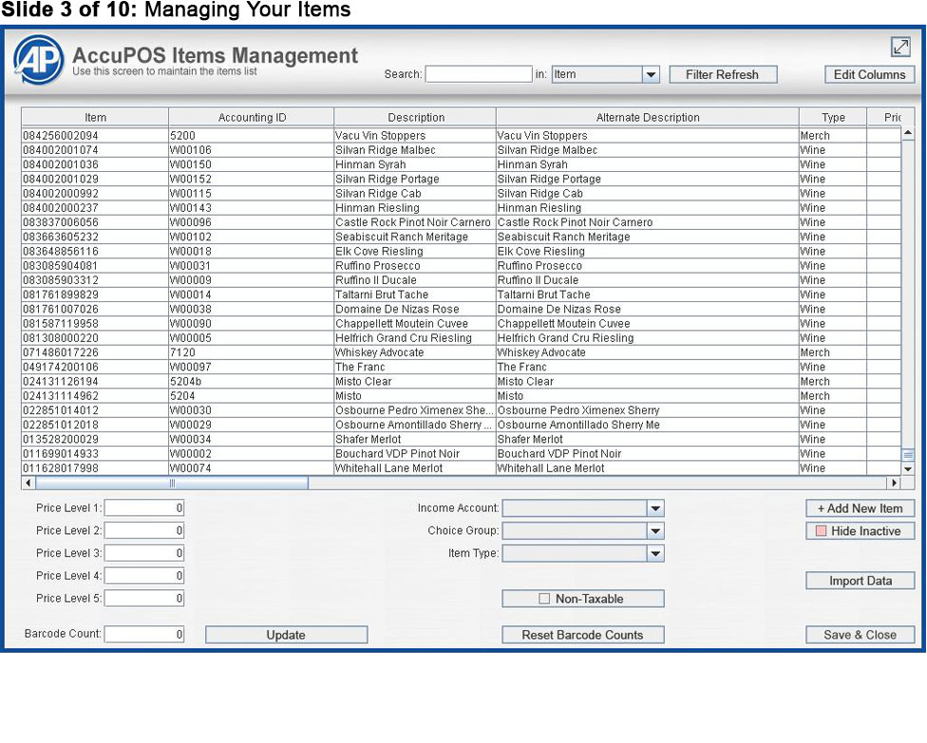
Task: Sort by the Item column header
Action: click(x=95, y=117)
